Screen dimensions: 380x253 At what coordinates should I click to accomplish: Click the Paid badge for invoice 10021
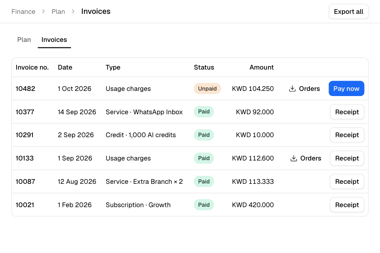click(x=204, y=205)
